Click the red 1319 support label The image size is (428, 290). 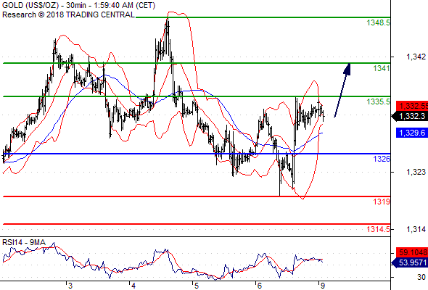coord(382,202)
